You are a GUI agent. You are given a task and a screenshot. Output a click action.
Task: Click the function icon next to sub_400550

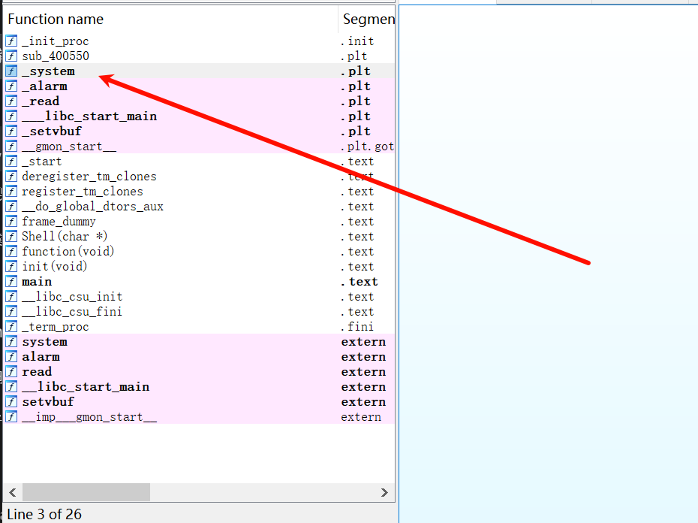(x=11, y=56)
